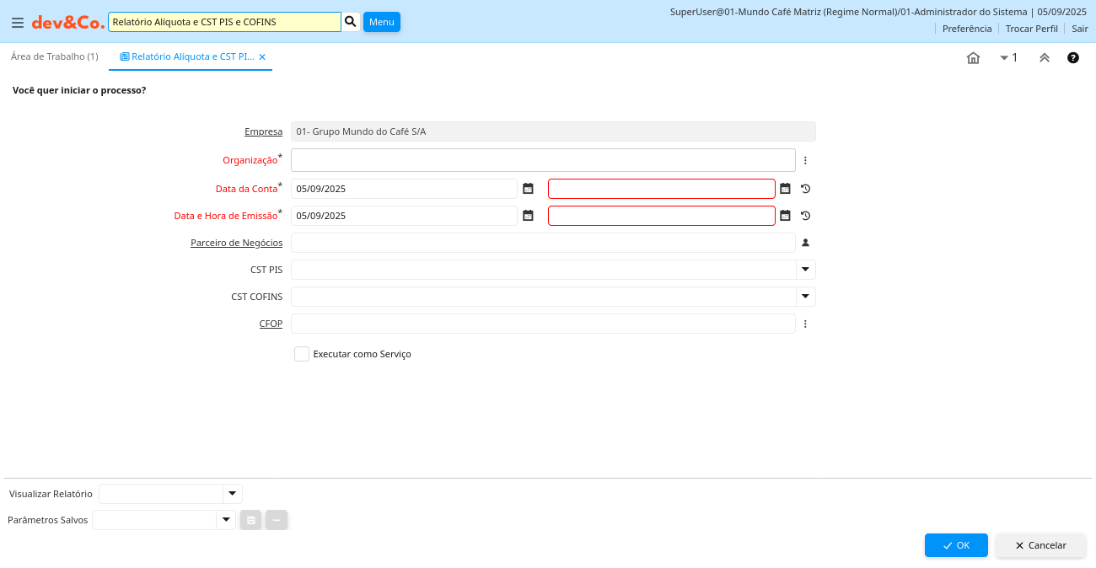Open calendar for first Data da Conta
The image size is (1096, 568).
pyautogui.click(x=528, y=189)
